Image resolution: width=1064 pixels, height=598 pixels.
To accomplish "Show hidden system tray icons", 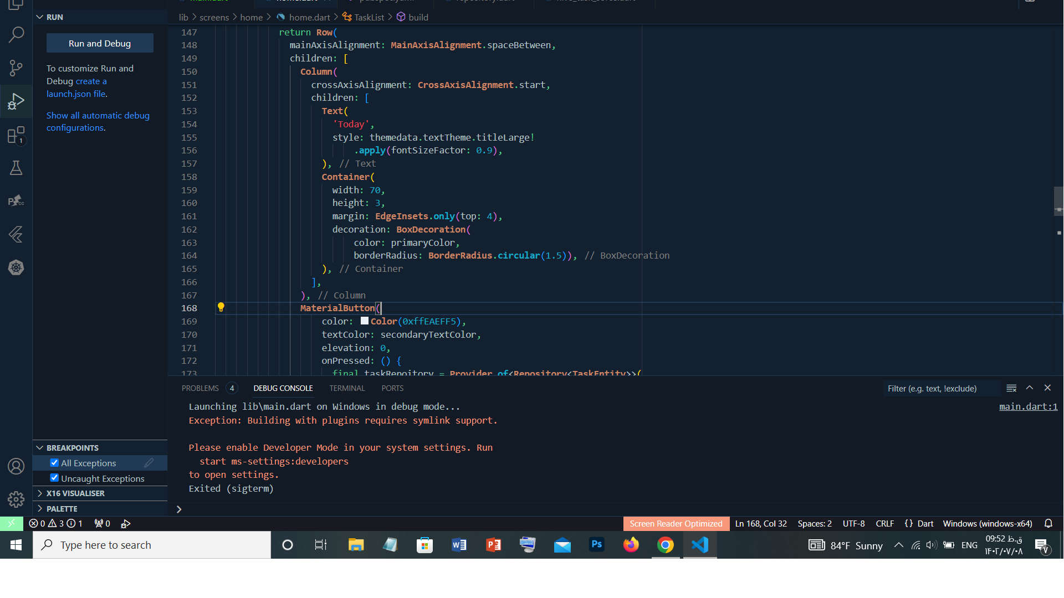I will [x=898, y=545].
